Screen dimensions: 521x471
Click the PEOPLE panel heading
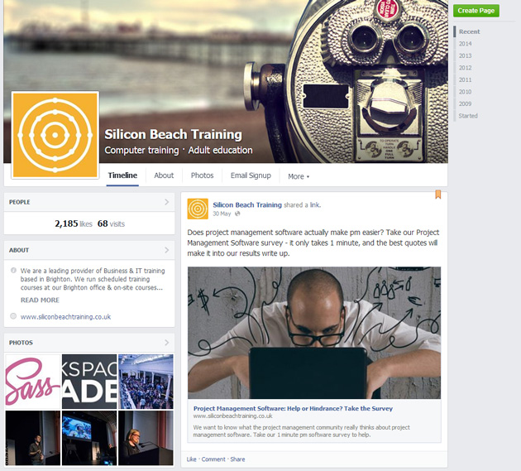click(20, 202)
